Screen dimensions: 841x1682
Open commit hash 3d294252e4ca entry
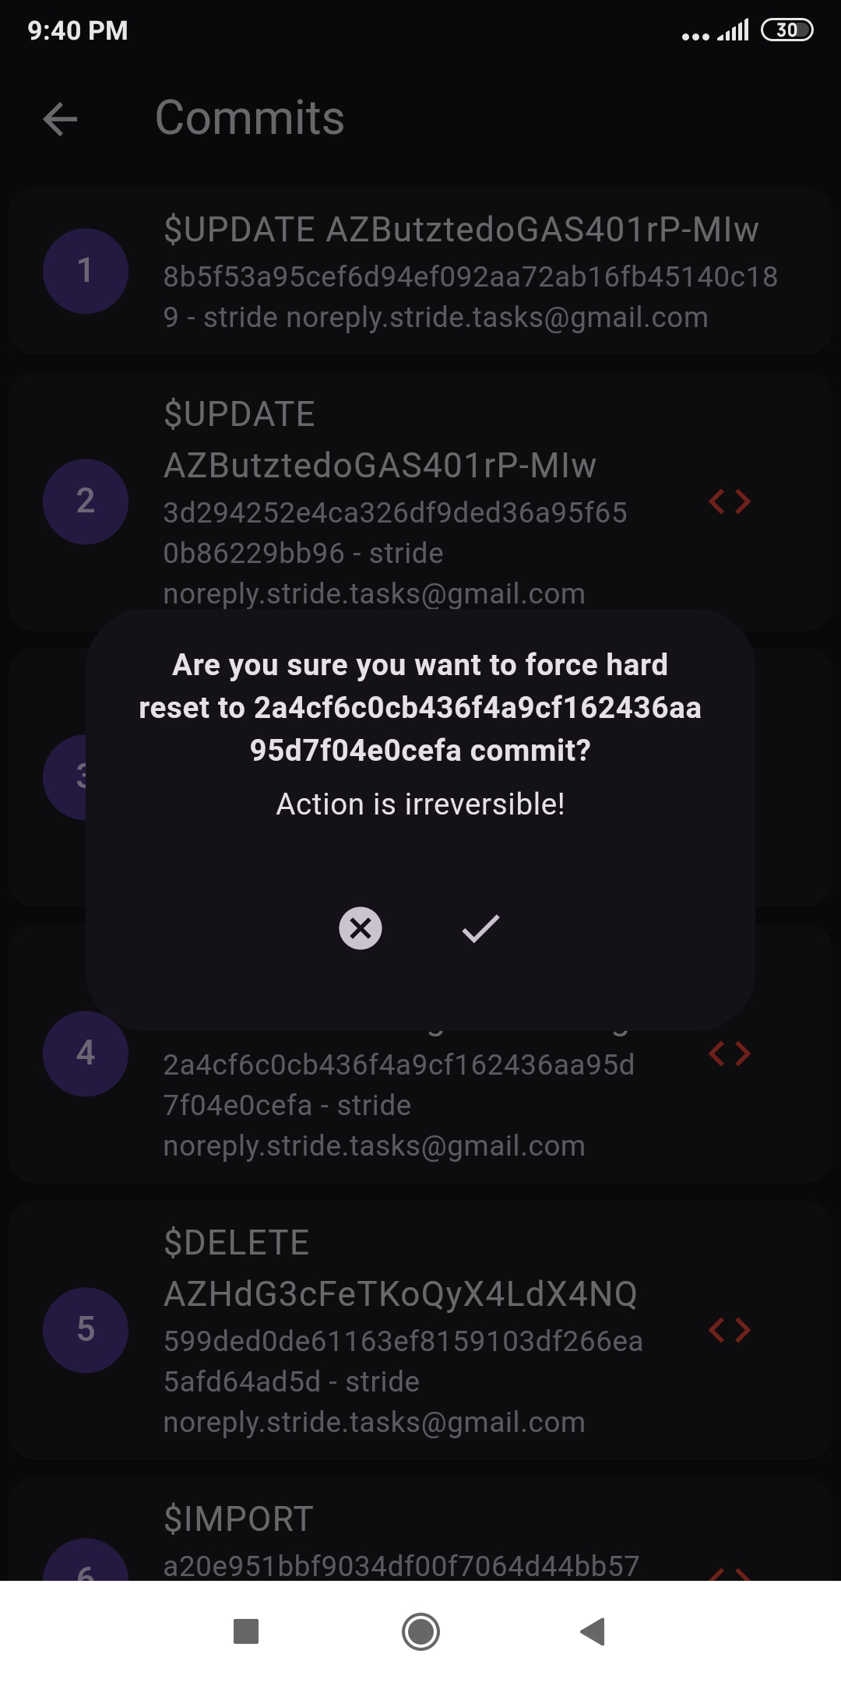tap(395, 513)
